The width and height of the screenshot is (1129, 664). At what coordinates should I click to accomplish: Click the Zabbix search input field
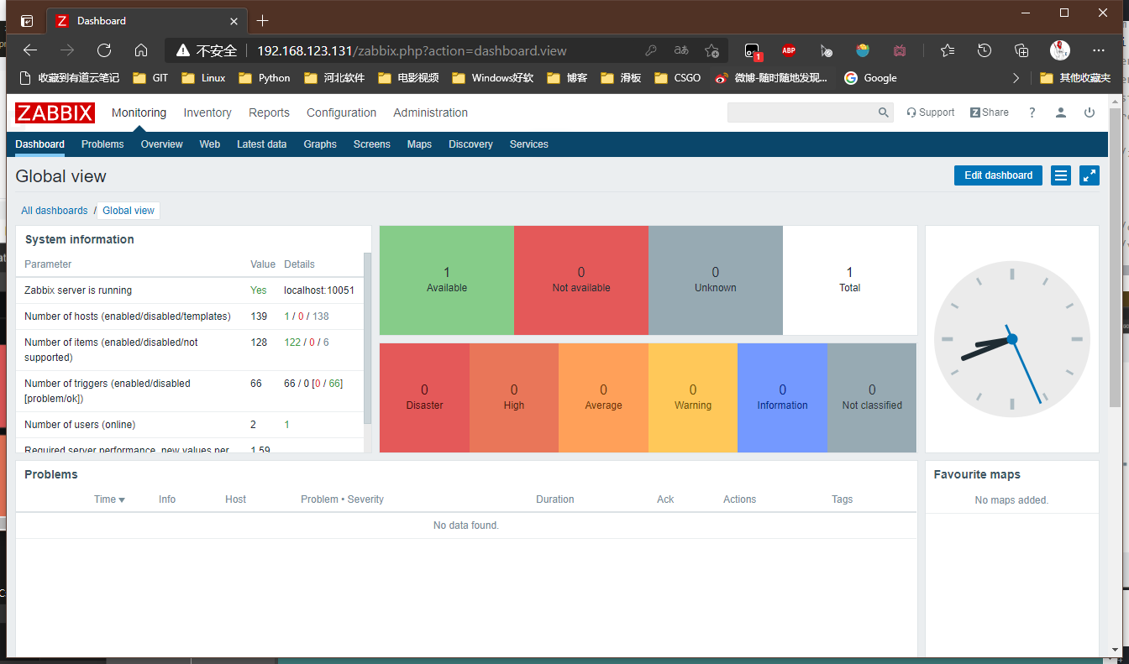click(802, 112)
